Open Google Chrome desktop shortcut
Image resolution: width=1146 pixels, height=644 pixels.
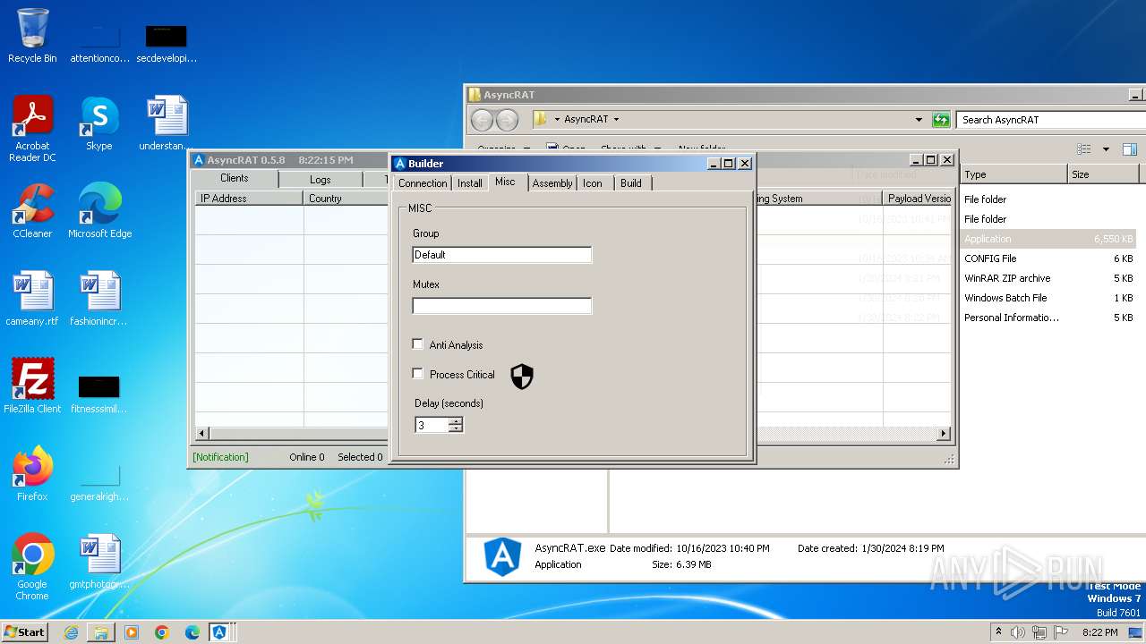32,567
